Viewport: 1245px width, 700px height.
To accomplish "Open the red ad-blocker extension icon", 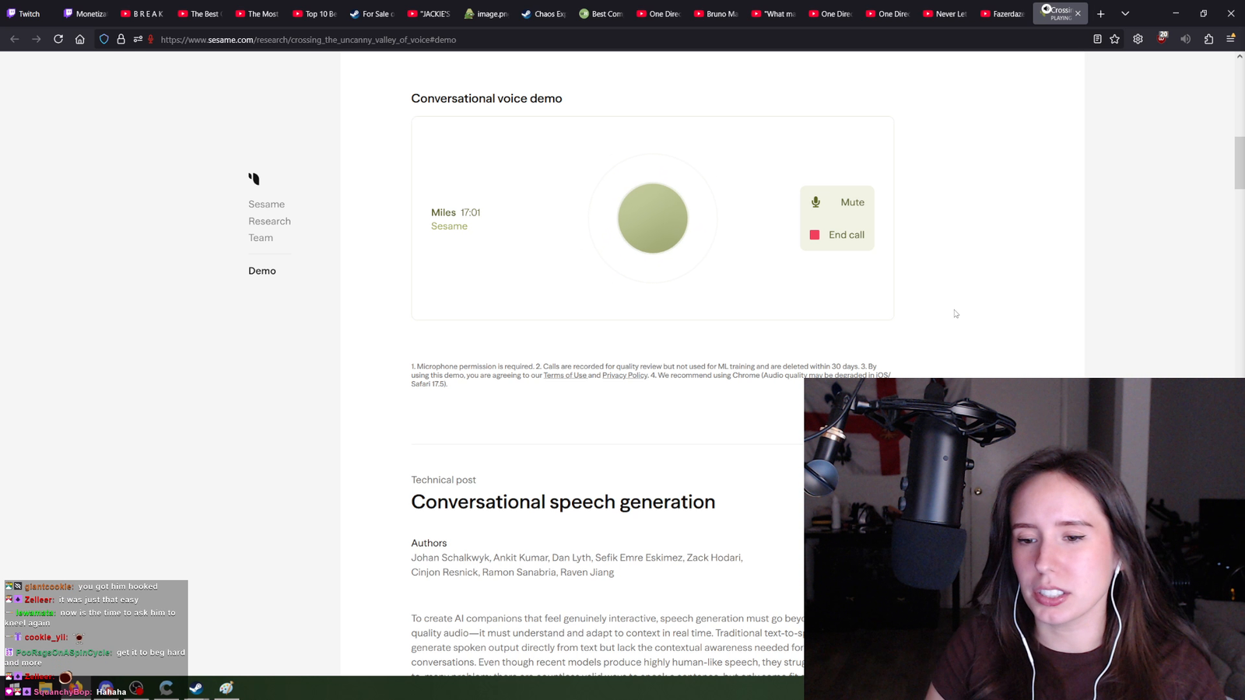I will pyautogui.click(x=1163, y=38).
